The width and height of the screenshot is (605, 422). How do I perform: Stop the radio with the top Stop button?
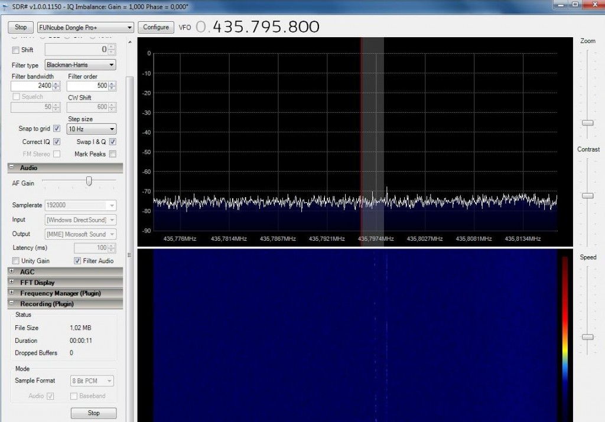click(x=20, y=27)
